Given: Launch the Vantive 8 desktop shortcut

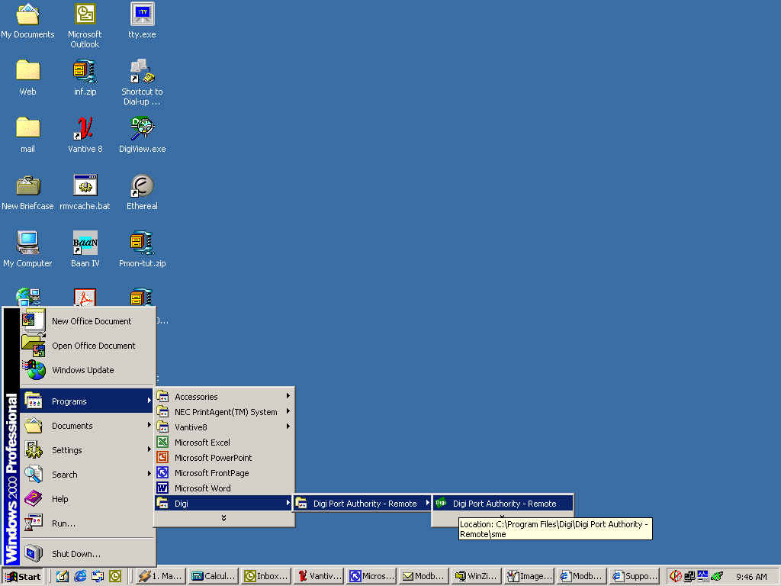Looking at the screenshot, I should pyautogui.click(x=85, y=129).
